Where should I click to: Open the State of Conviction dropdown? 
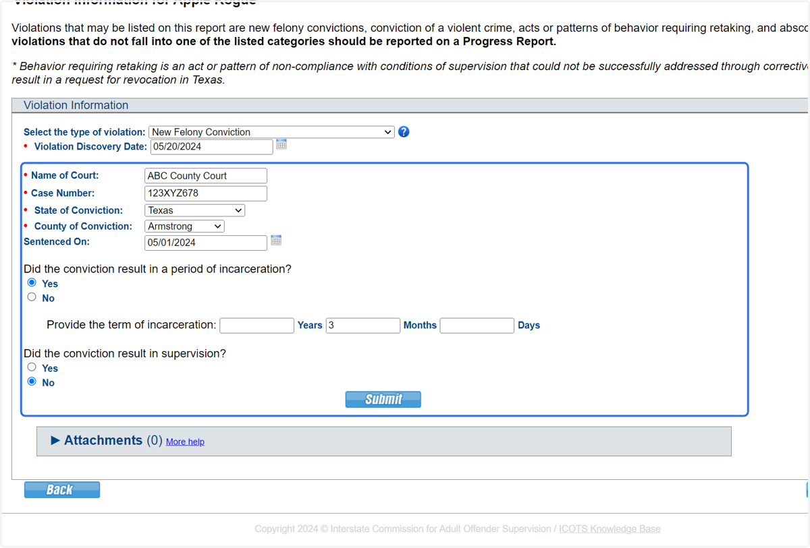tap(194, 210)
